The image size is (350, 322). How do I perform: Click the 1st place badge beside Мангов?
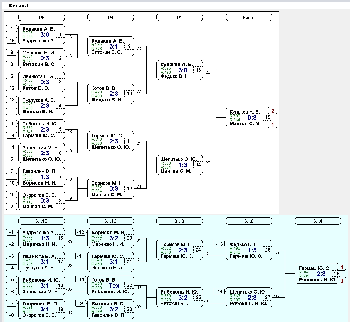point(273,125)
